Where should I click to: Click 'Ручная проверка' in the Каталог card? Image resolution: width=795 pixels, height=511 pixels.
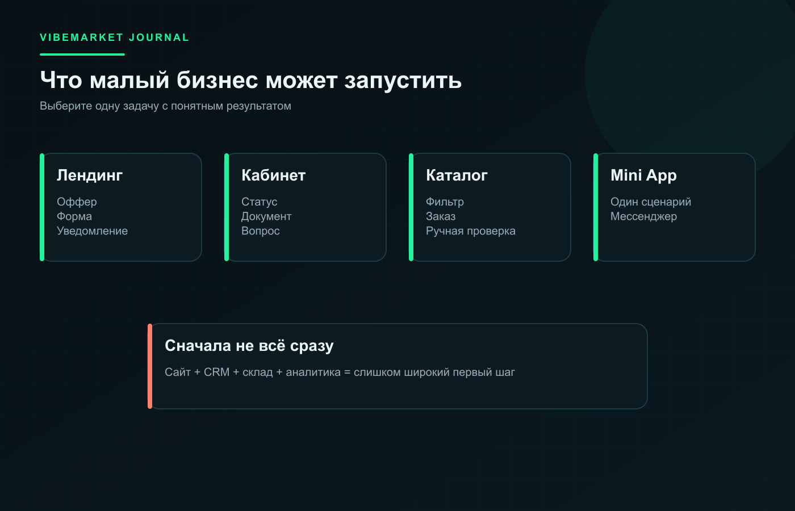click(471, 231)
